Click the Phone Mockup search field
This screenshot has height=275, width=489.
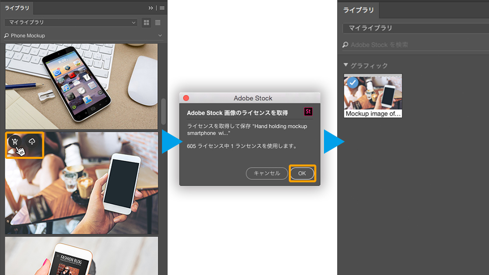pyautogui.click(x=84, y=36)
